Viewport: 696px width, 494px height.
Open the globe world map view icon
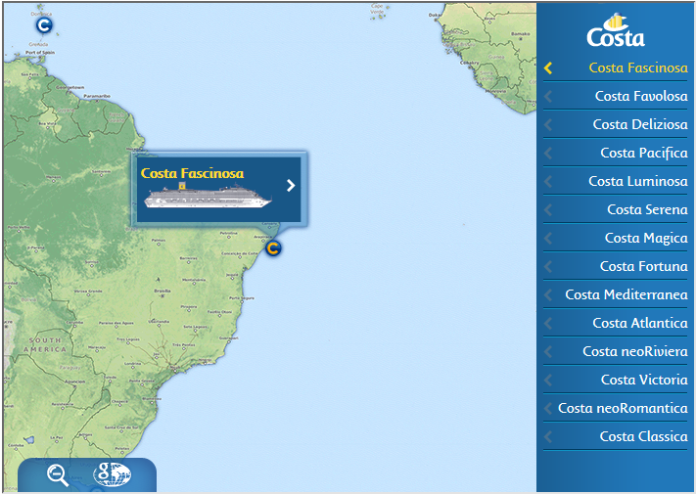[x=112, y=474]
